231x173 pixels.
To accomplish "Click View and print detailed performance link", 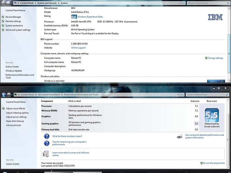I will coord(204,136).
